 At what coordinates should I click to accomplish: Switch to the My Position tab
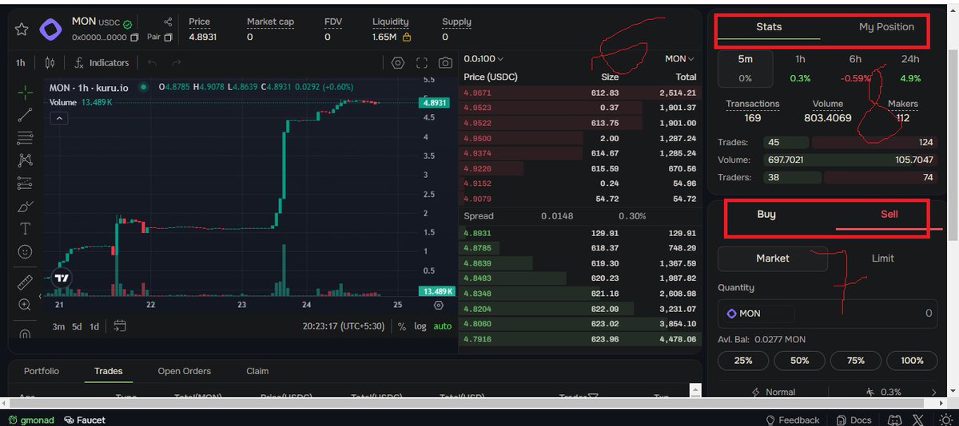[886, 27]
